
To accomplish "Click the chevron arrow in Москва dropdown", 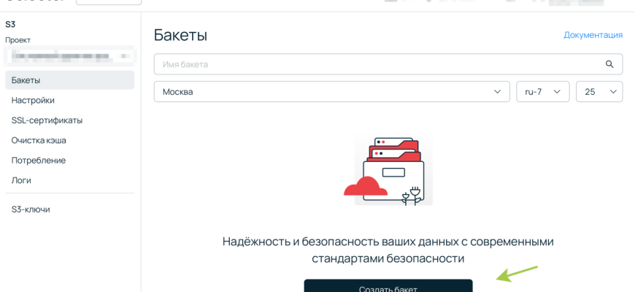I will [x=497, y=91].
